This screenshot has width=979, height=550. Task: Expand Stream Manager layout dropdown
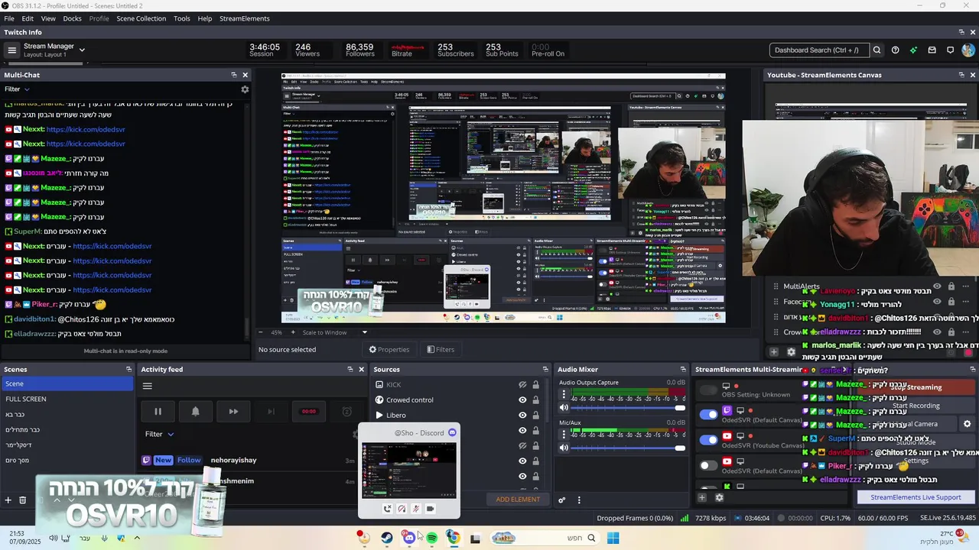82,50
